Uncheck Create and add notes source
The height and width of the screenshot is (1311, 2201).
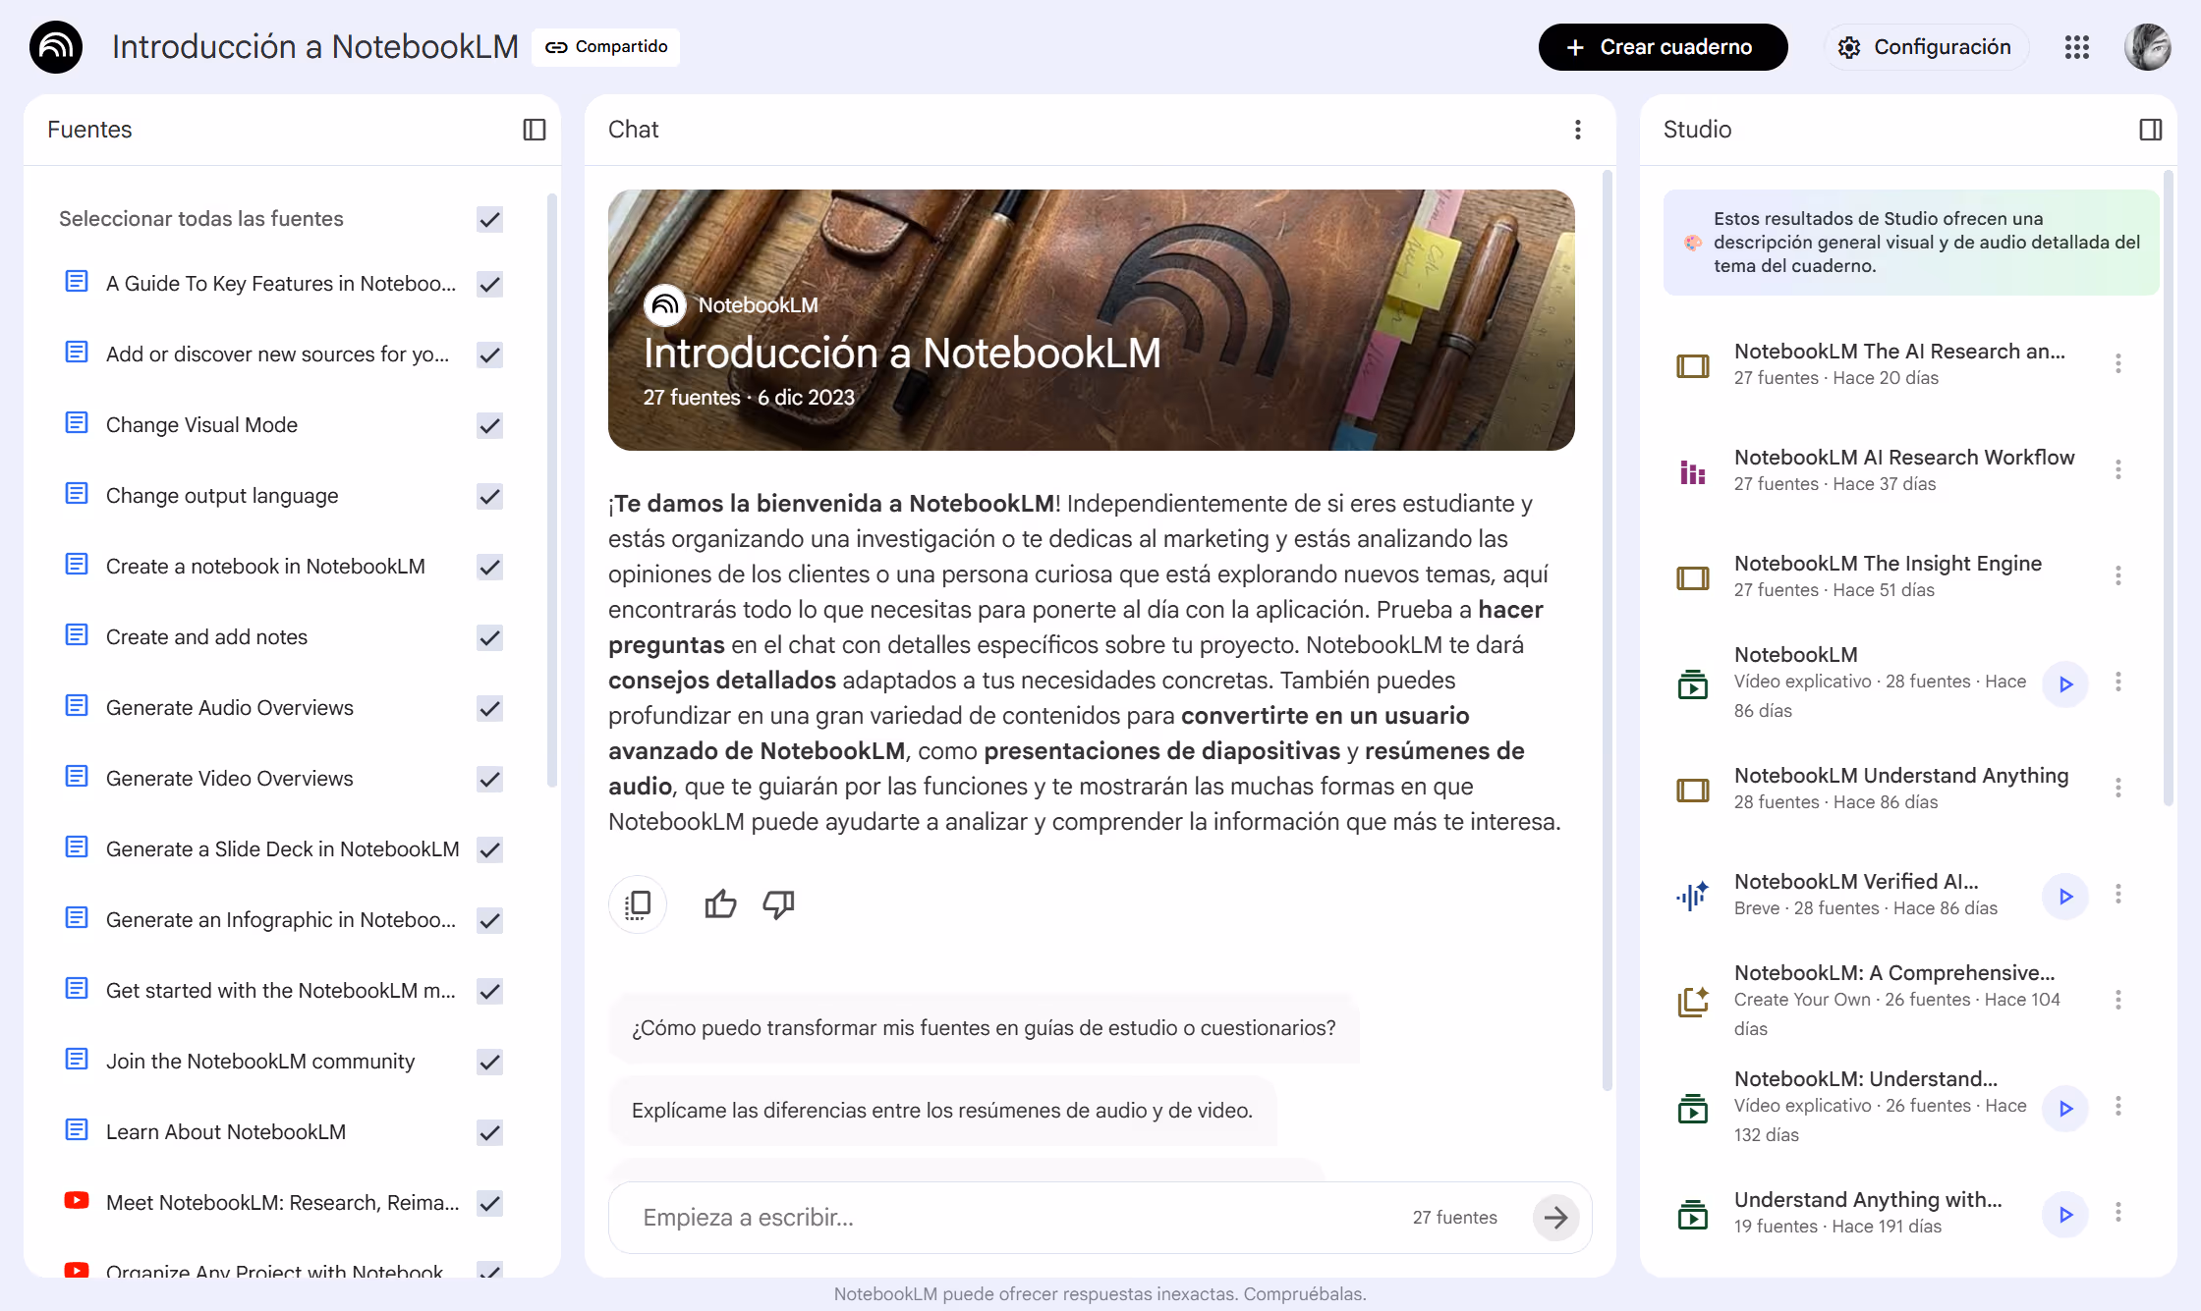pyautogui.click(x=489, y=638)
